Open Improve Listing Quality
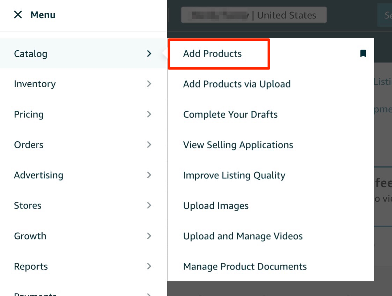The image size is (392, 296). click(234, 175)
